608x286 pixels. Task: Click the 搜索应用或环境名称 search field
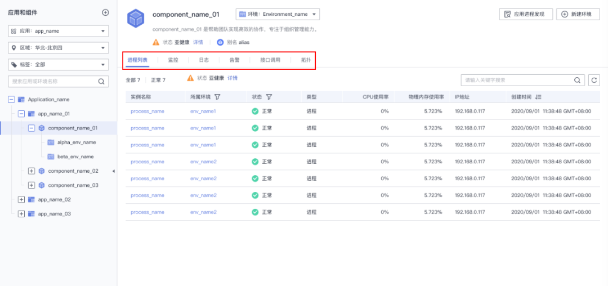58,82
